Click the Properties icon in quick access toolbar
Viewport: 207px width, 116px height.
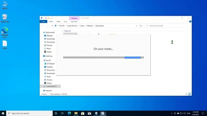(46, 18)
